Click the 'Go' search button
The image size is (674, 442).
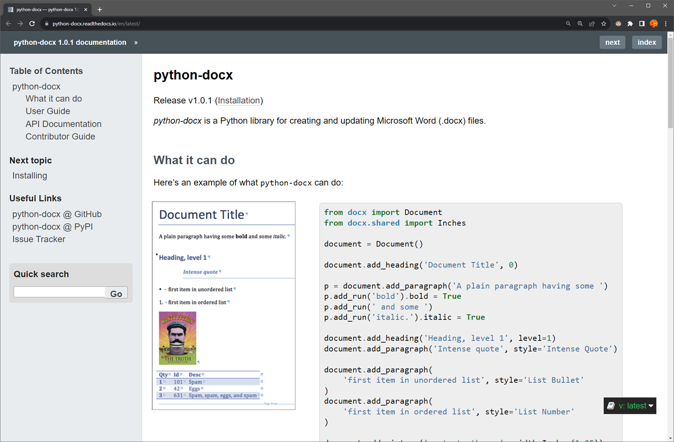[x=116, y=293]
